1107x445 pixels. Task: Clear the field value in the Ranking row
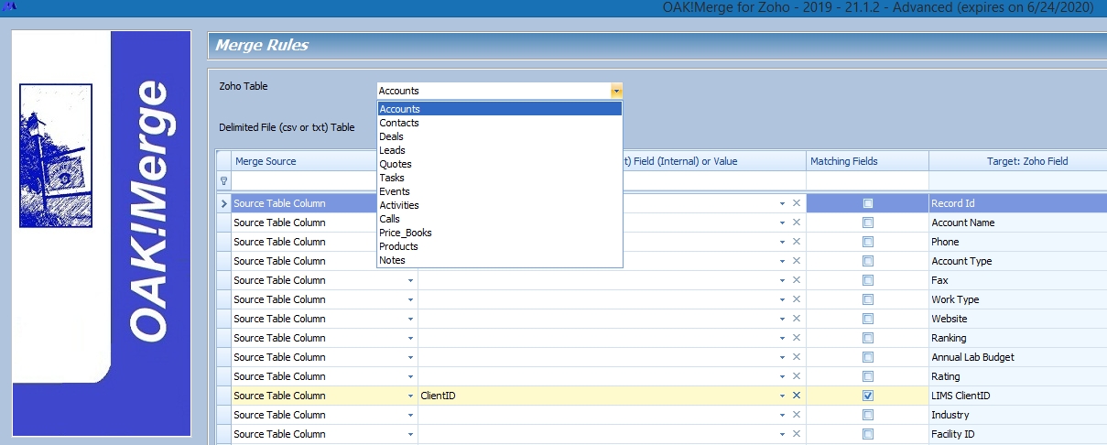point(796,338)
